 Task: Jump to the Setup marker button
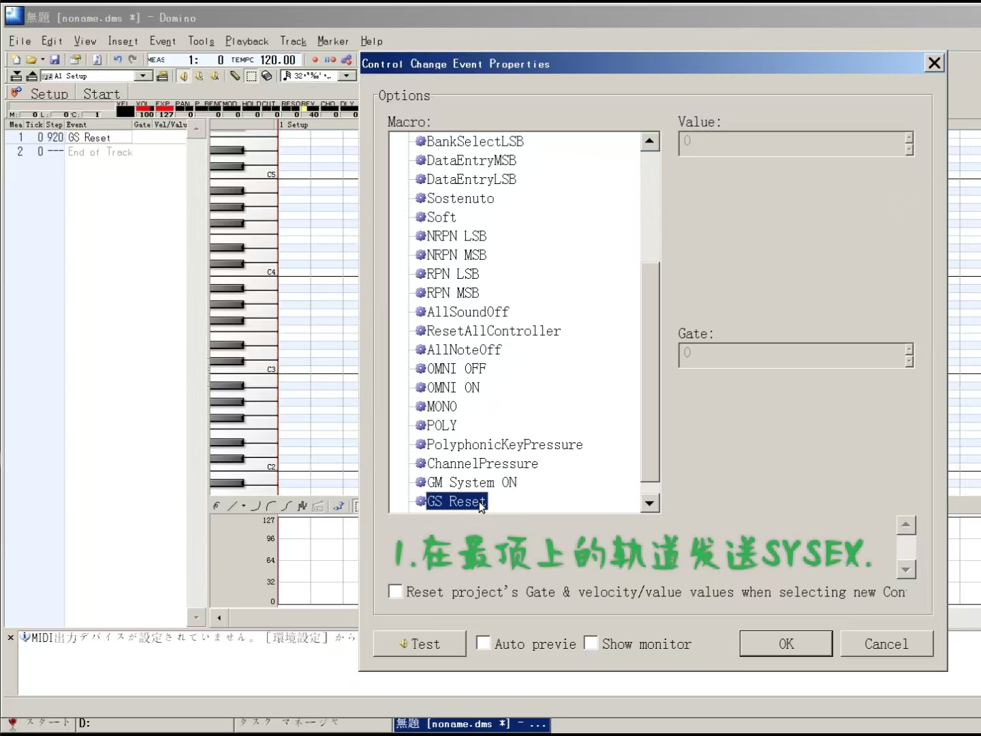point(49,93)
